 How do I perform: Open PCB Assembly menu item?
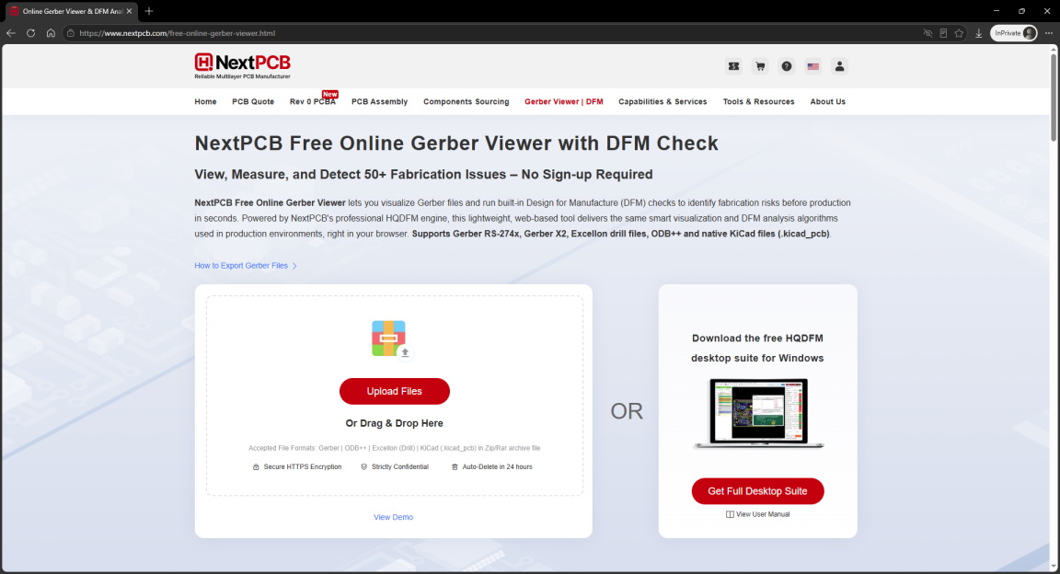[x=379, y=101]
